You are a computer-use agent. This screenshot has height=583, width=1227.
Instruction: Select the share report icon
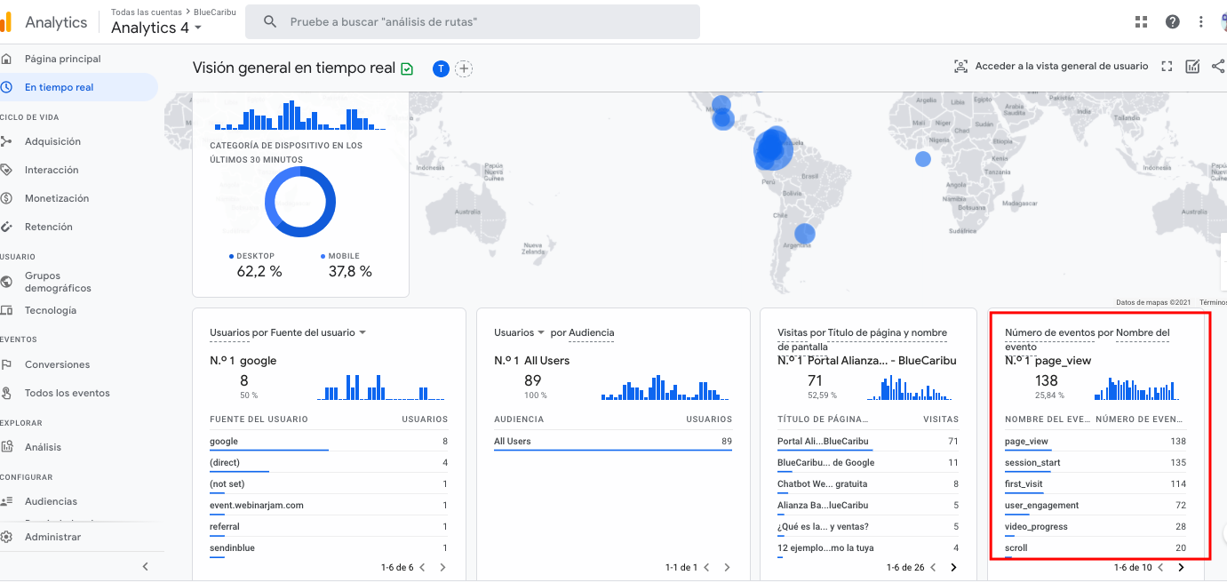1218,66
